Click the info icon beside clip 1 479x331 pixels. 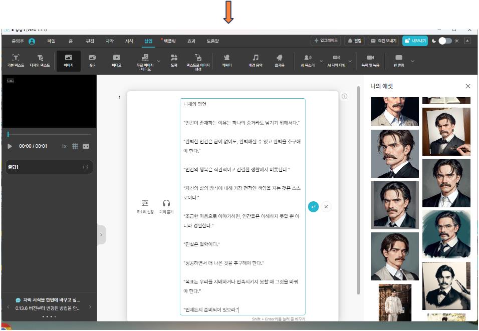tap(344, 96)
